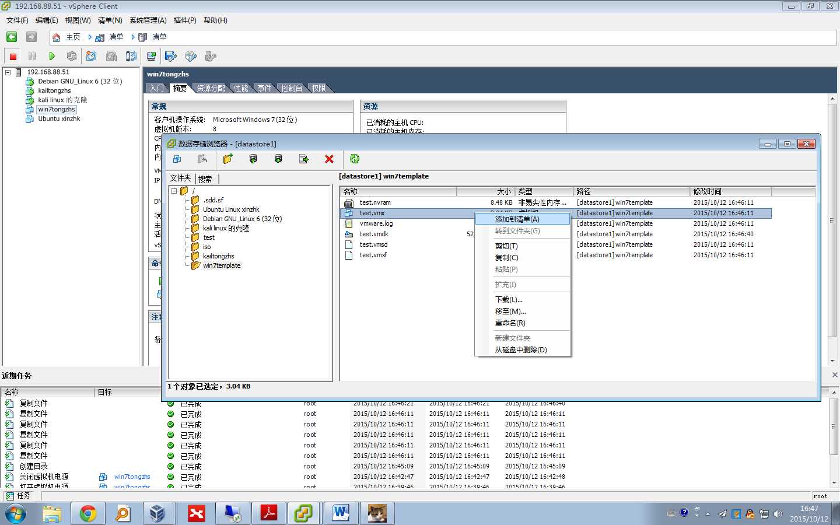Click the recent tasks list vertical scrollbar
The image size is (840, 525).
point(834,437)
